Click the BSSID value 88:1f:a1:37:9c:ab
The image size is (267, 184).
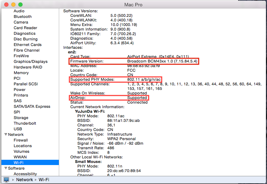[x=123, y=120]
